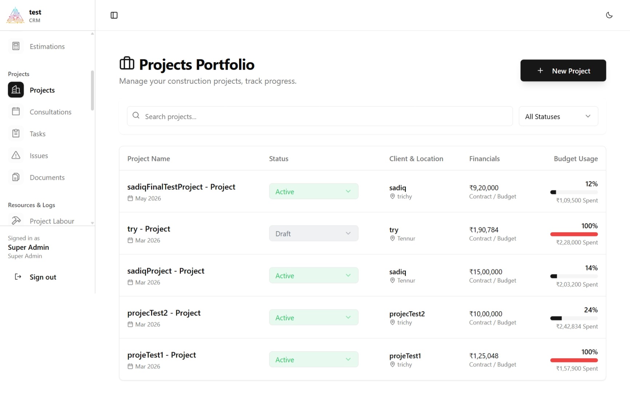Create a New Project

coord(563,71)
